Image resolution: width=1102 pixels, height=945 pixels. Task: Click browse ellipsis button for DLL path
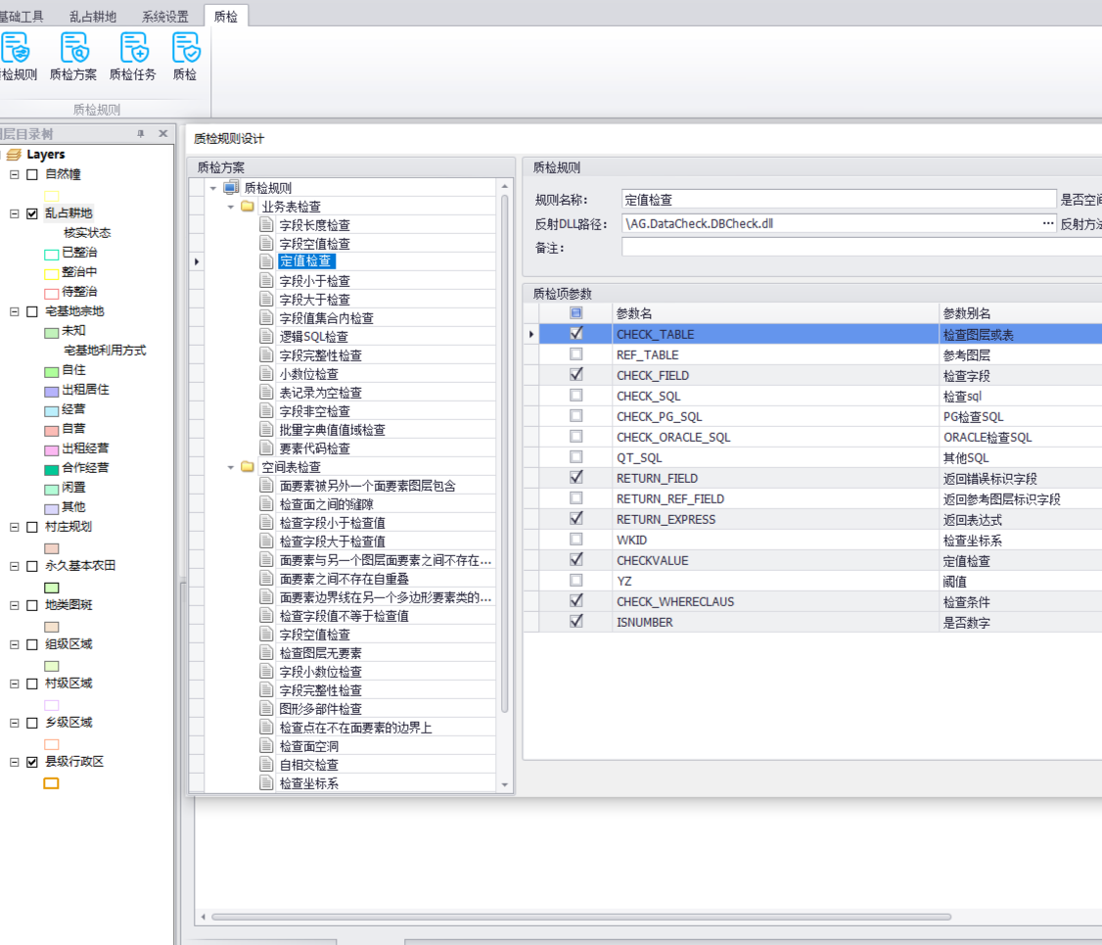point(1048,223)
